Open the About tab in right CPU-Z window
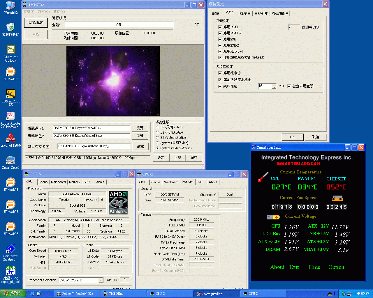373x298 pixels. 213,182
